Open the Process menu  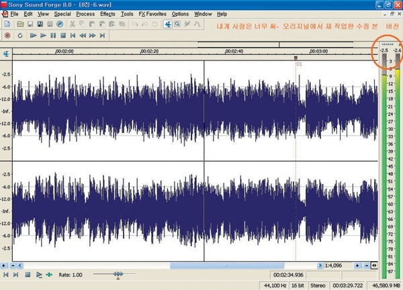pos(85,13)
